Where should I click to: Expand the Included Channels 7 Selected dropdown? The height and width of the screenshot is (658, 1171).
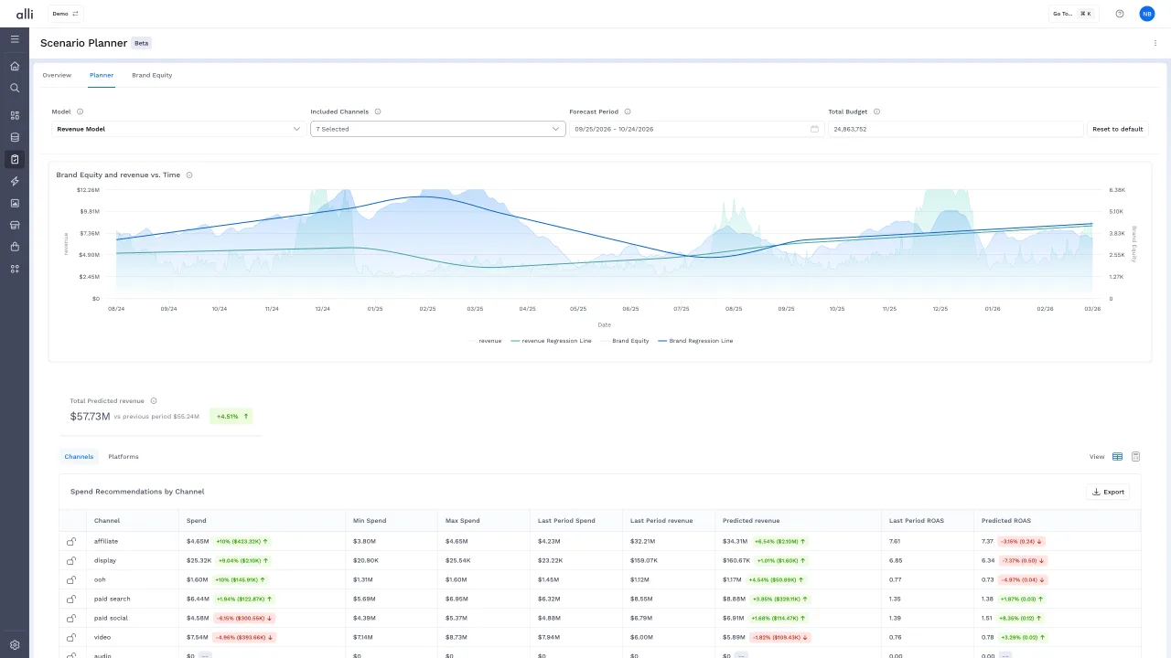pyautogui.click(x=437, y=129)
